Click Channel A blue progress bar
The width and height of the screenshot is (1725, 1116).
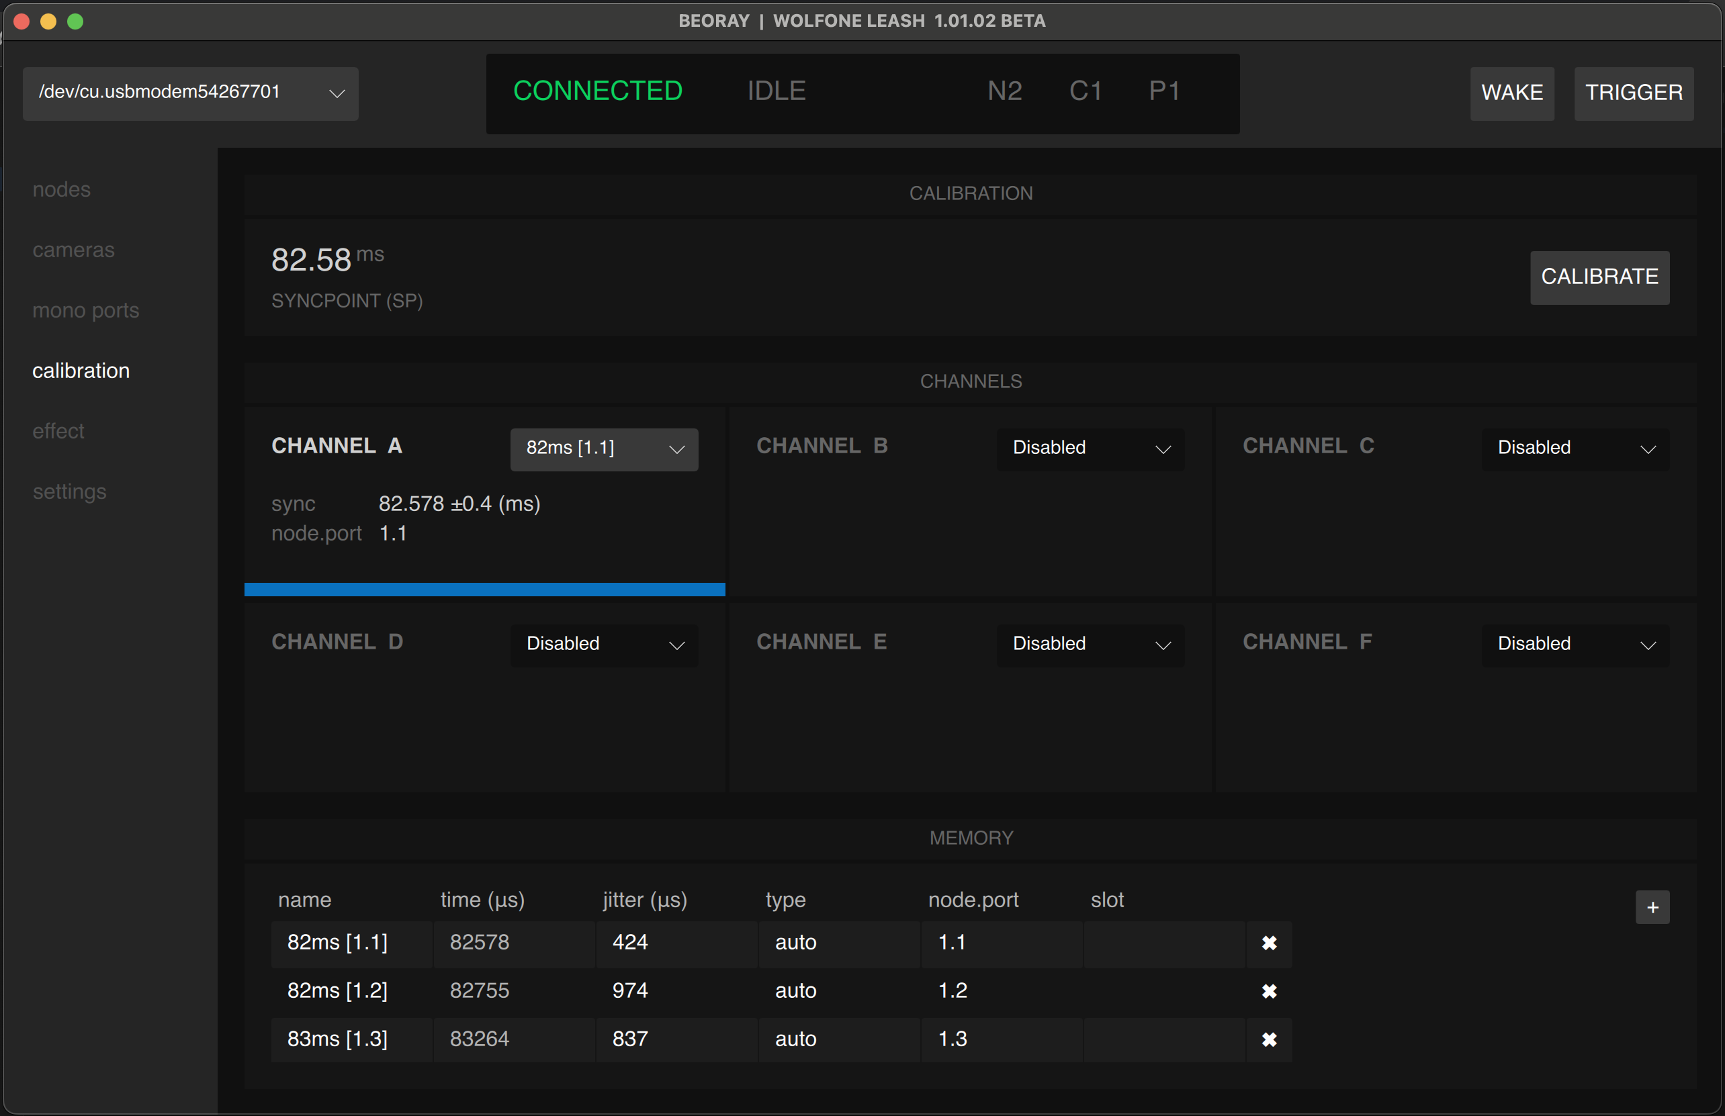(484, 589)
